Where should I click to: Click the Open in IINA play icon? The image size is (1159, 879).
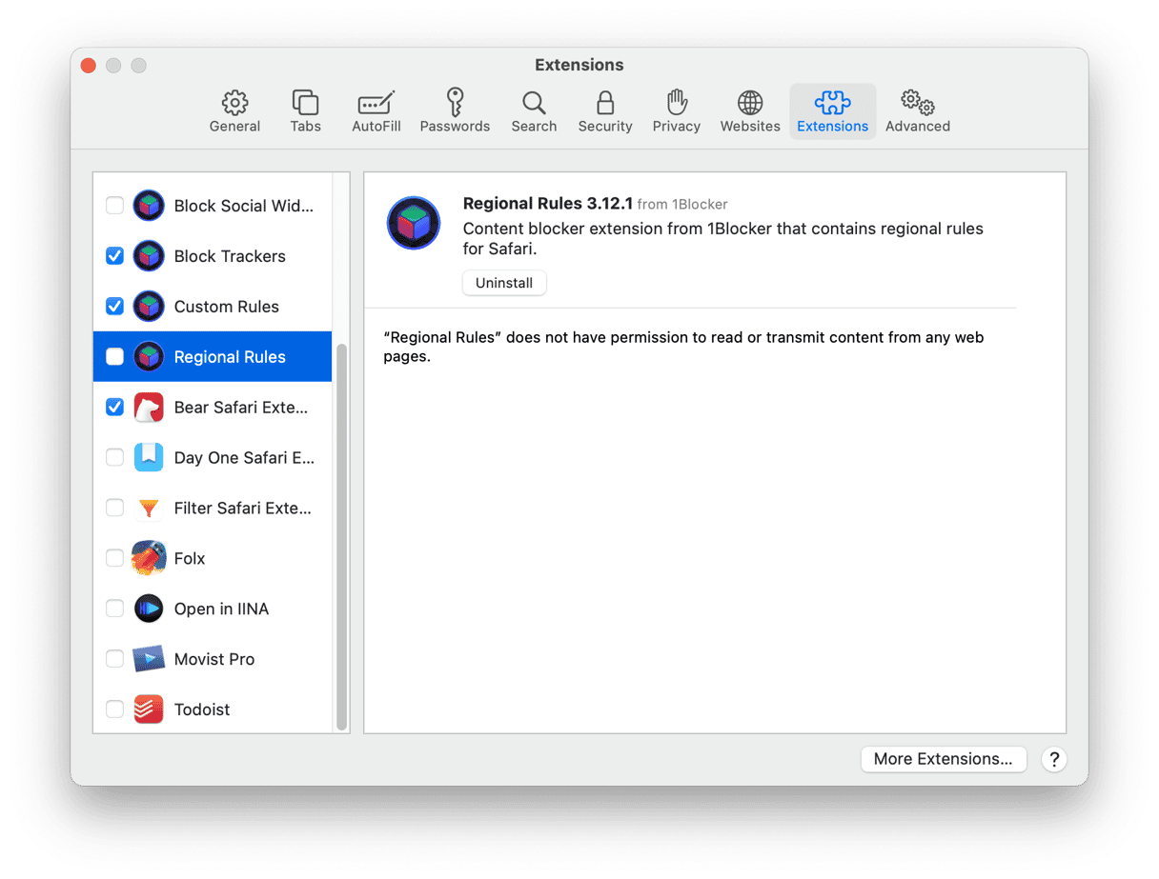click(x=149, y=609)
